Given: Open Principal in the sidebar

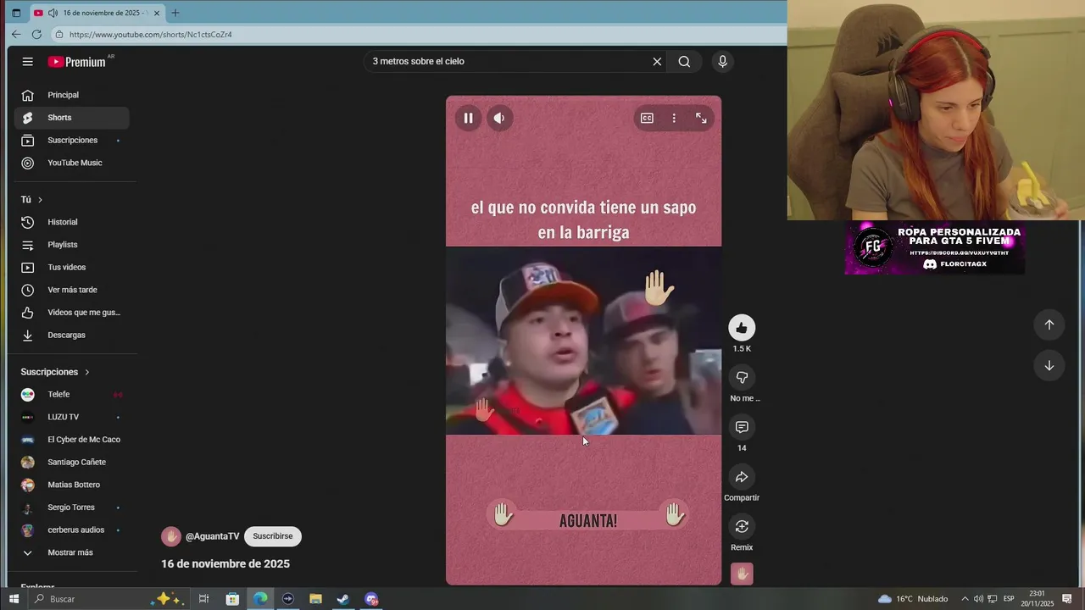Looking at the screenshot, I should pos(71,95).
